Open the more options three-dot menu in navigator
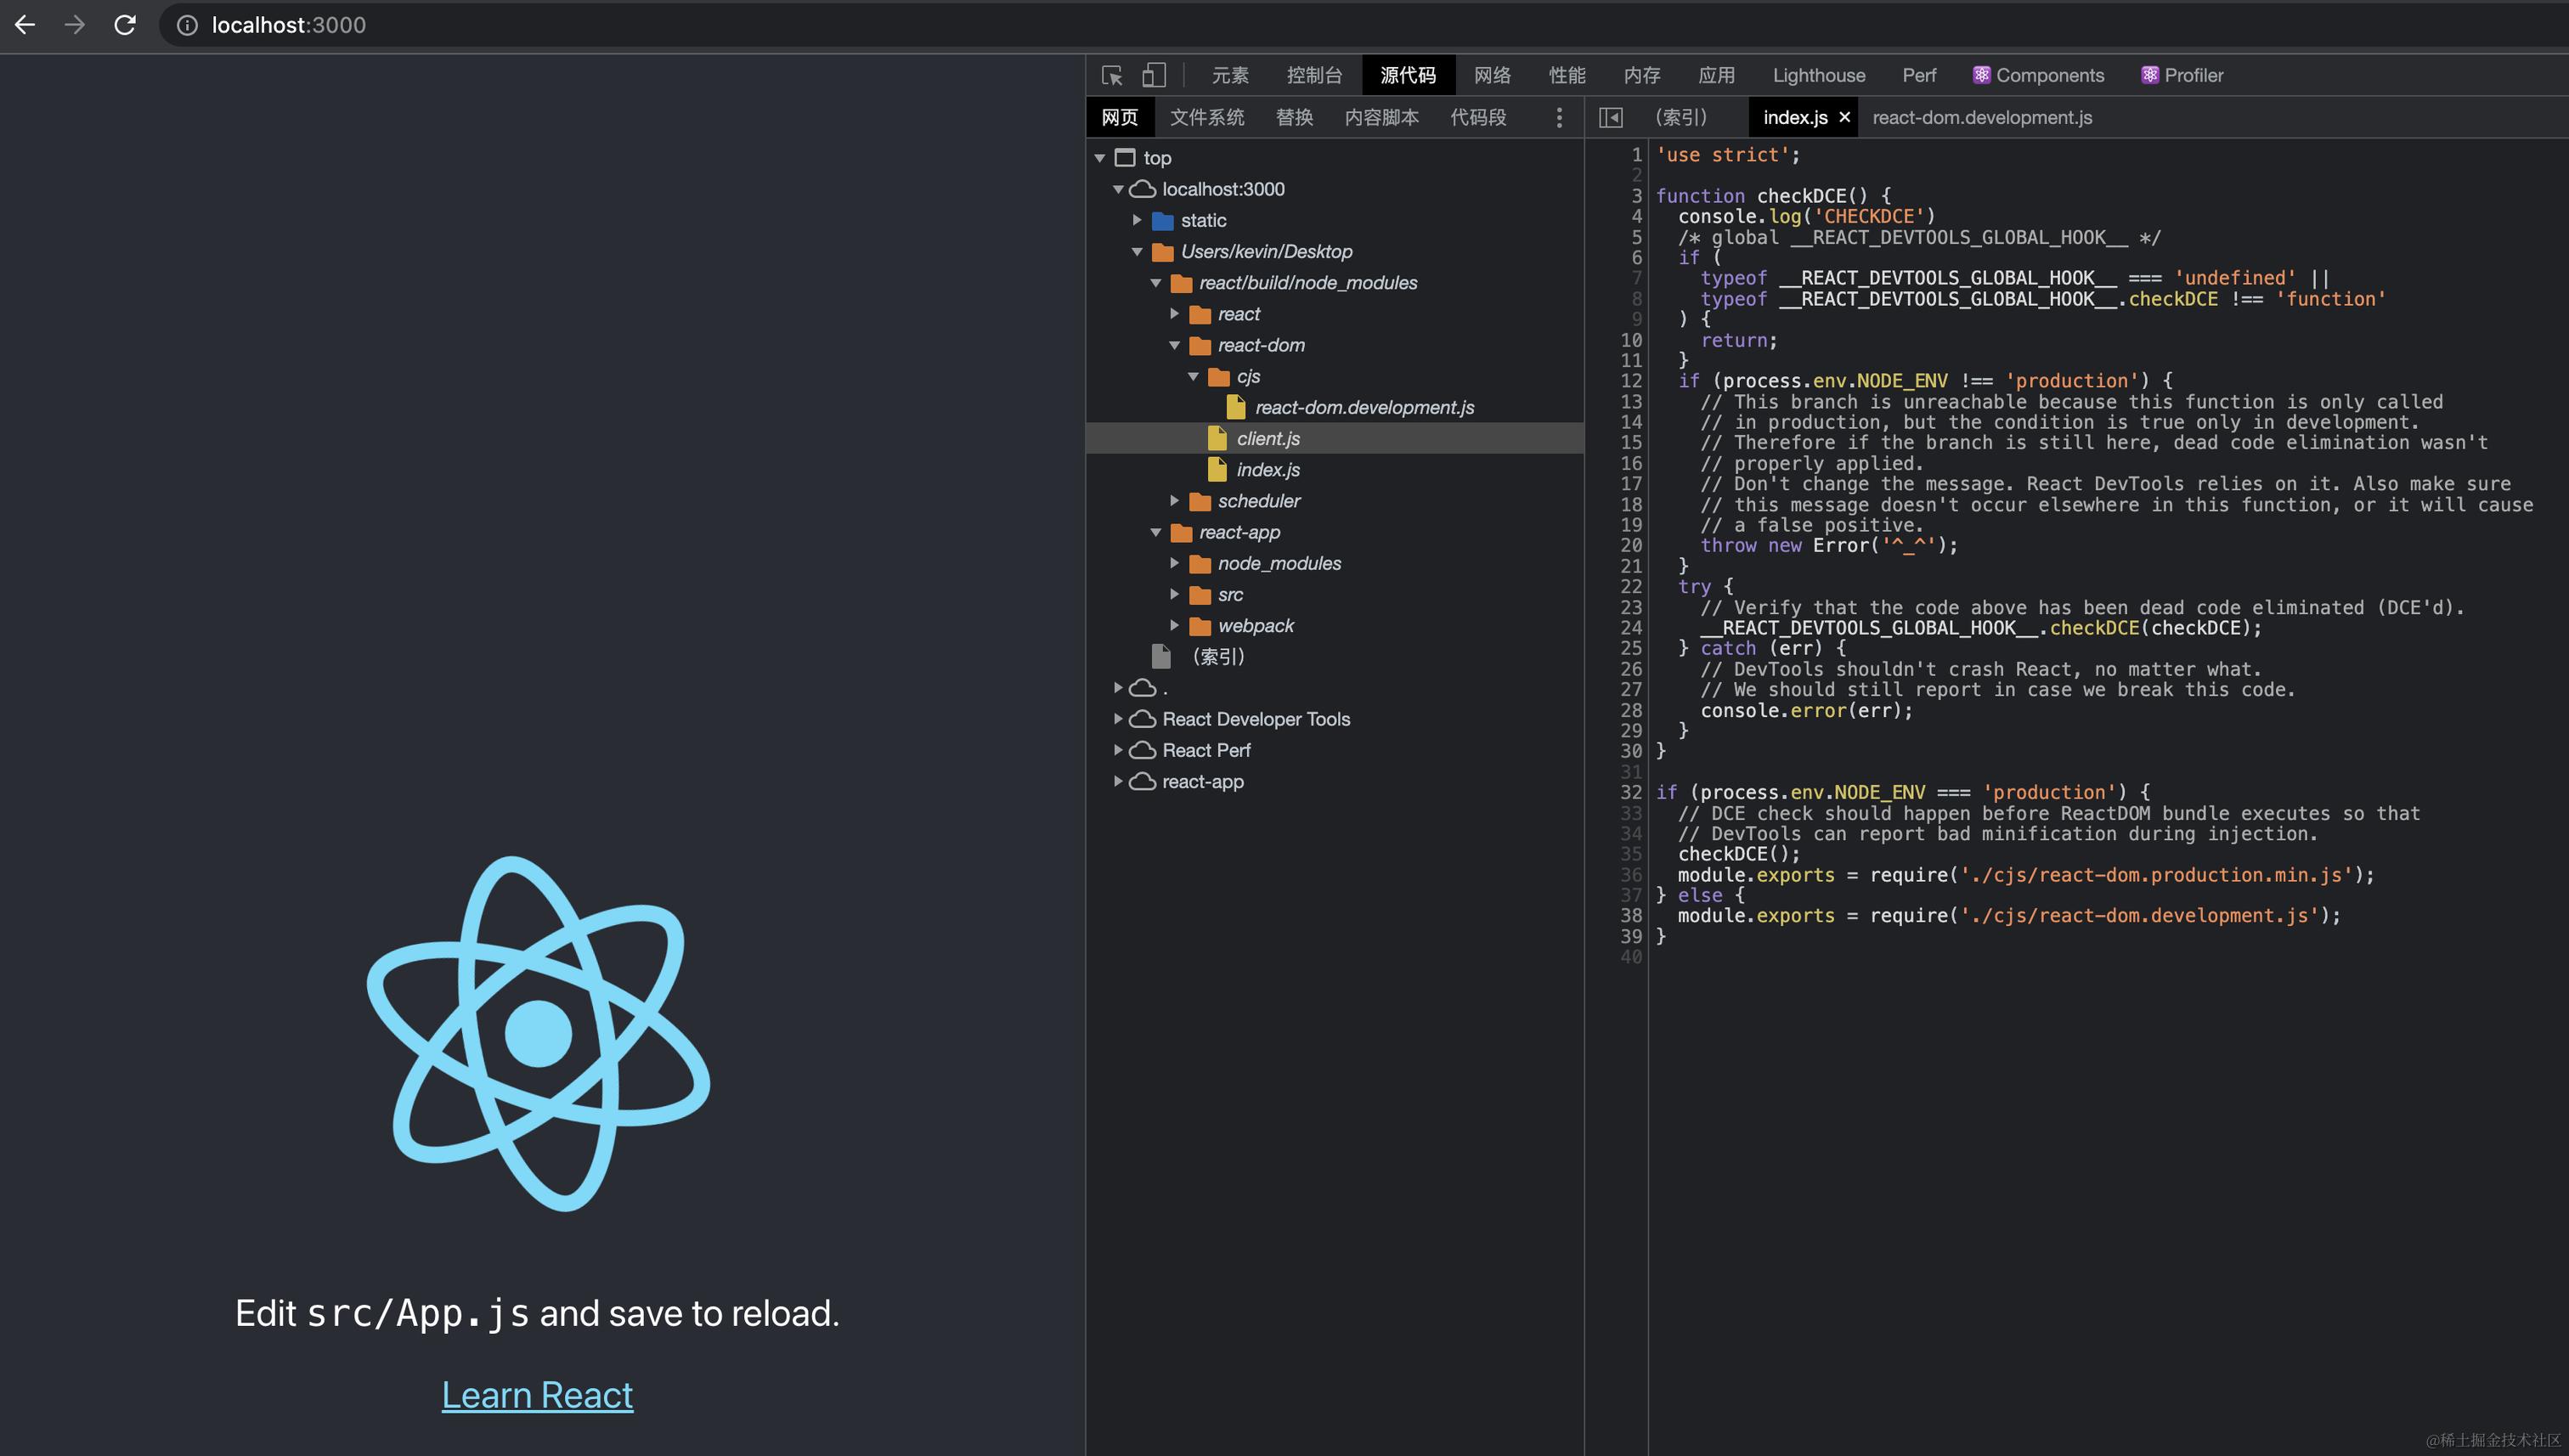2569x1456 pixels. coord(1559,118)
